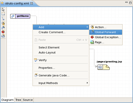Select the arrow selection tool in the palette
This screenshot has height=103, width=133.
3,10
